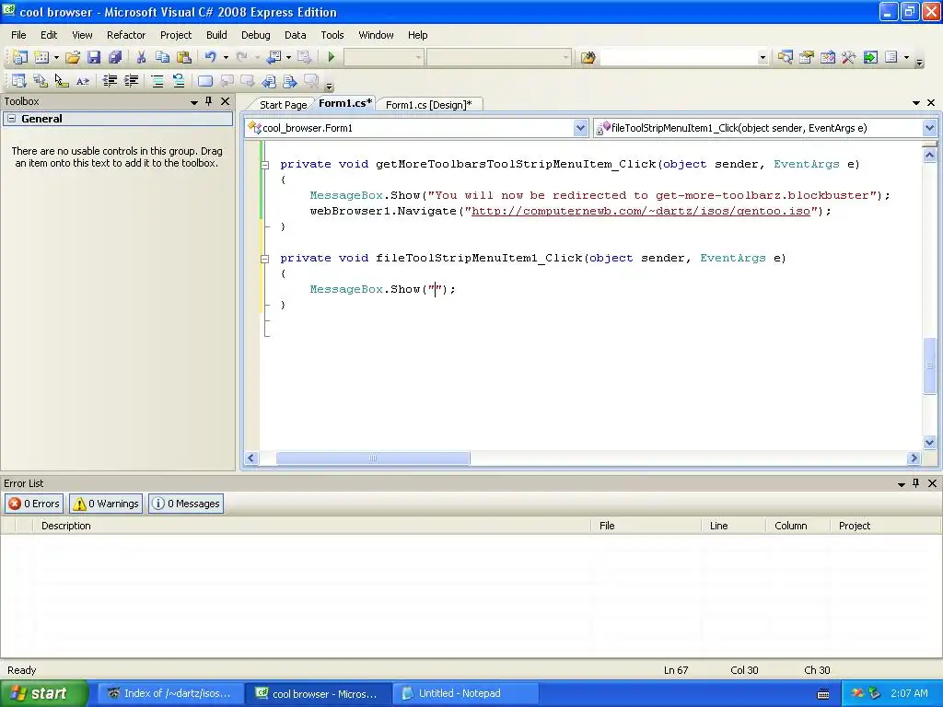Uncomment the selected lines icon
943x707 pixels.
[x=179, y=81]
